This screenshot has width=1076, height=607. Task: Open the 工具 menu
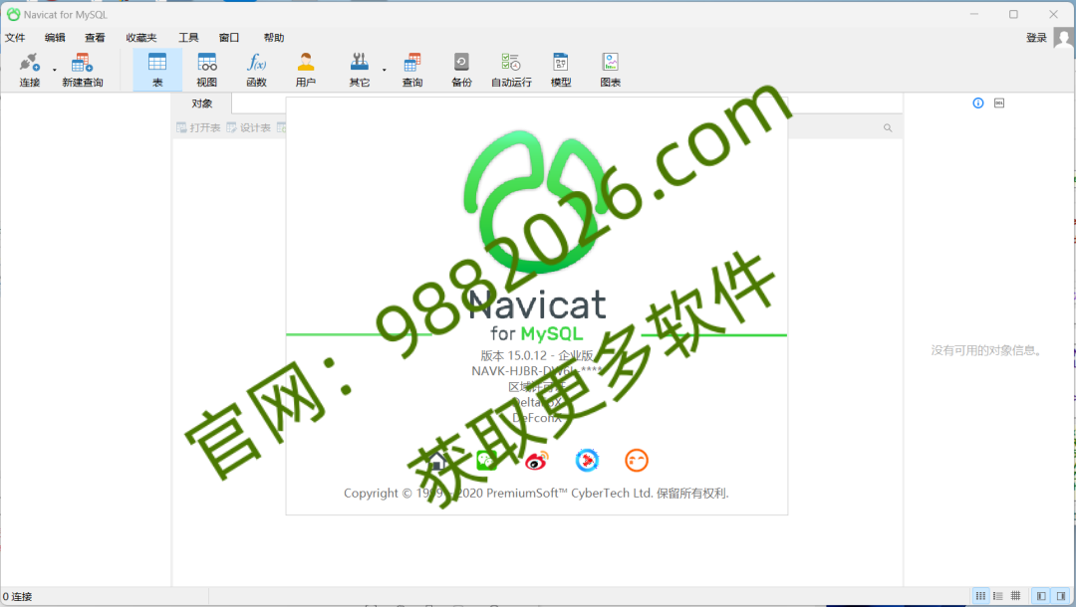[188, 38]
